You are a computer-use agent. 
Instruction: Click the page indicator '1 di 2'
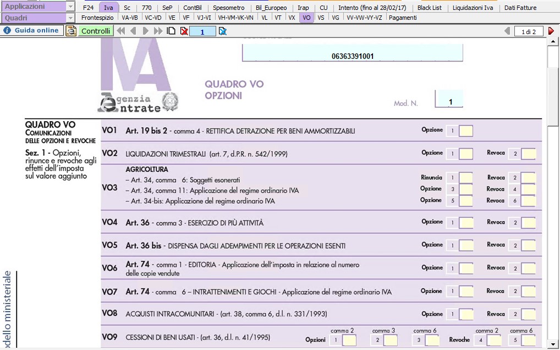[x=529, y=31]
